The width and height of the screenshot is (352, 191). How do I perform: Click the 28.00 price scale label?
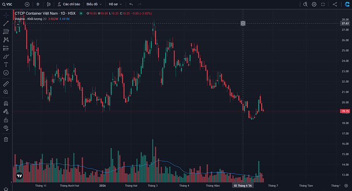pos(345,19)
